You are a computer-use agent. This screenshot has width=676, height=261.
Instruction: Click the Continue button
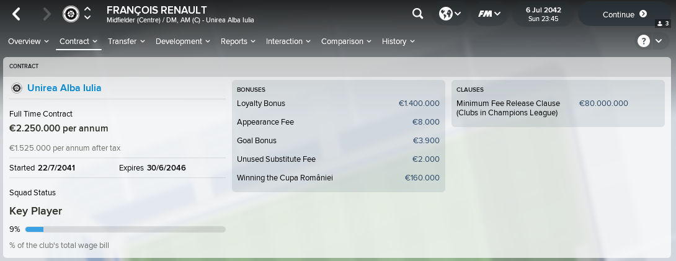click(x=625, y=14)
